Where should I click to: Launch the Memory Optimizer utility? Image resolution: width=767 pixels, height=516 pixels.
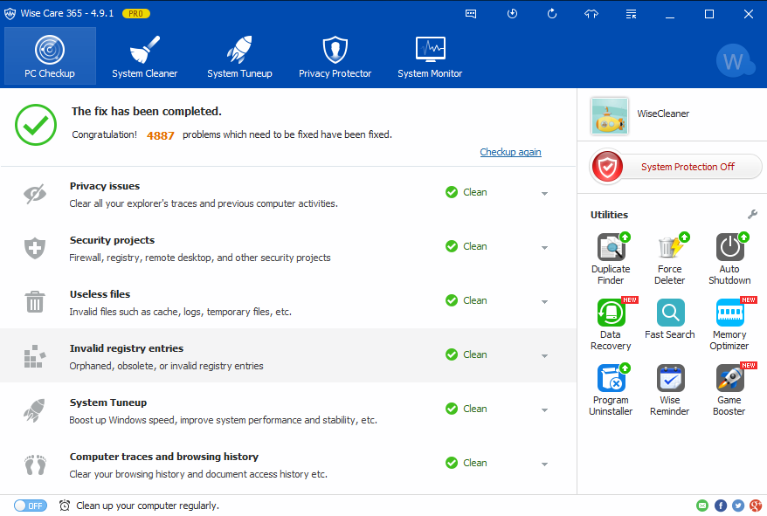coord(729,313)
